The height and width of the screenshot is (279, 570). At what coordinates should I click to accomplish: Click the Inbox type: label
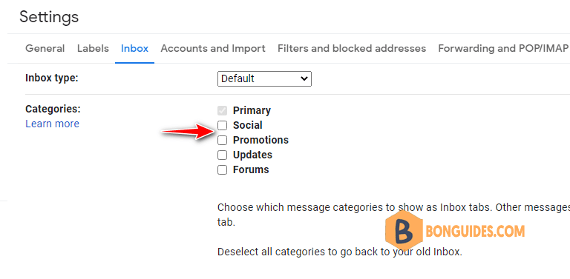tap(52, 78)
